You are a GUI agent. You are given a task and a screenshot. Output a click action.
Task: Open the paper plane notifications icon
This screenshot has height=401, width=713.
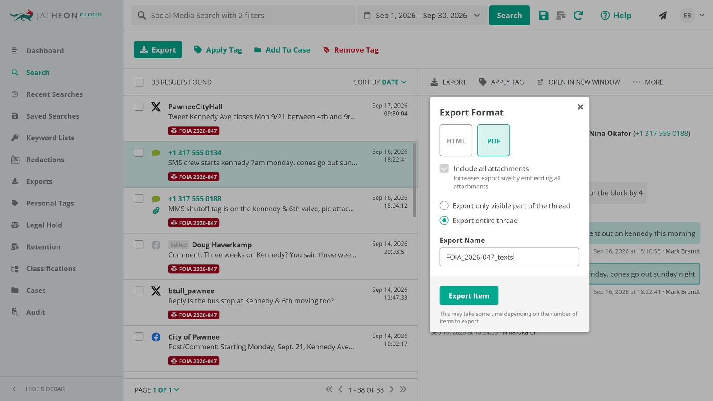[663, 16]
